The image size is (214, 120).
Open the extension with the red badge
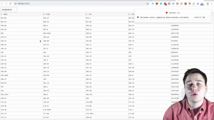click(165, 4)
